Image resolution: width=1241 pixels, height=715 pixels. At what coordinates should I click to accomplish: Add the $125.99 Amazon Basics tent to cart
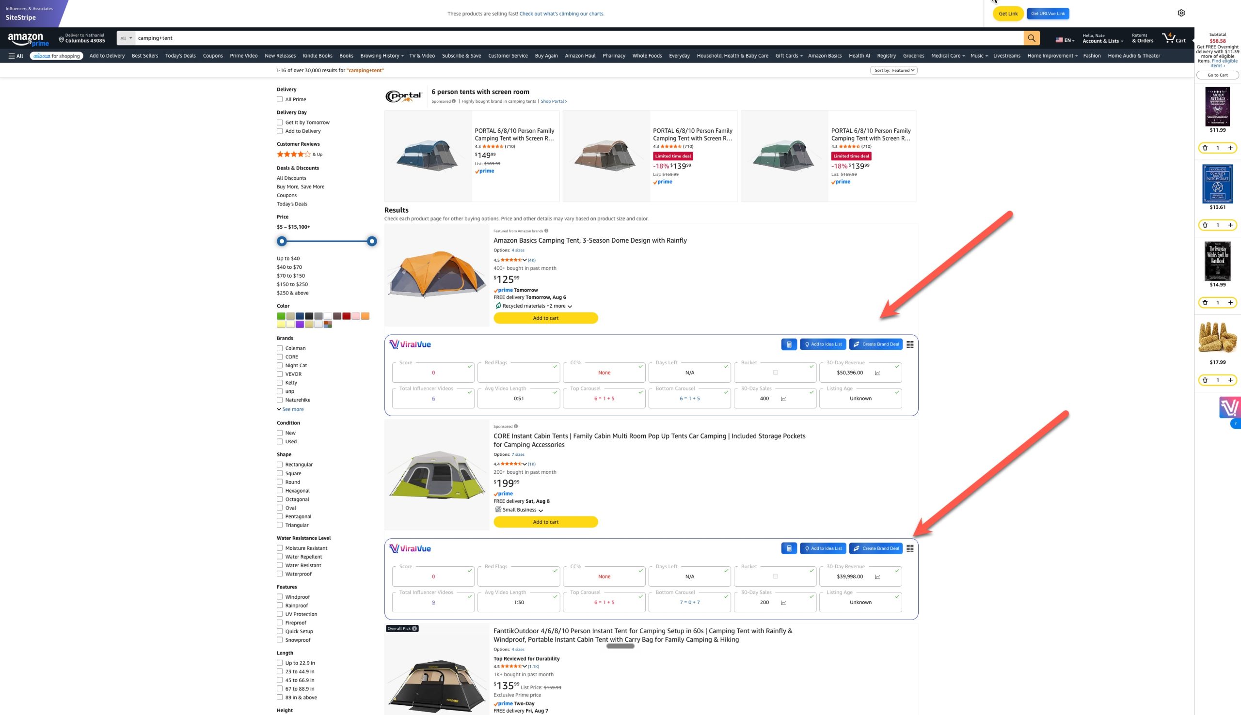click(545, 318)
